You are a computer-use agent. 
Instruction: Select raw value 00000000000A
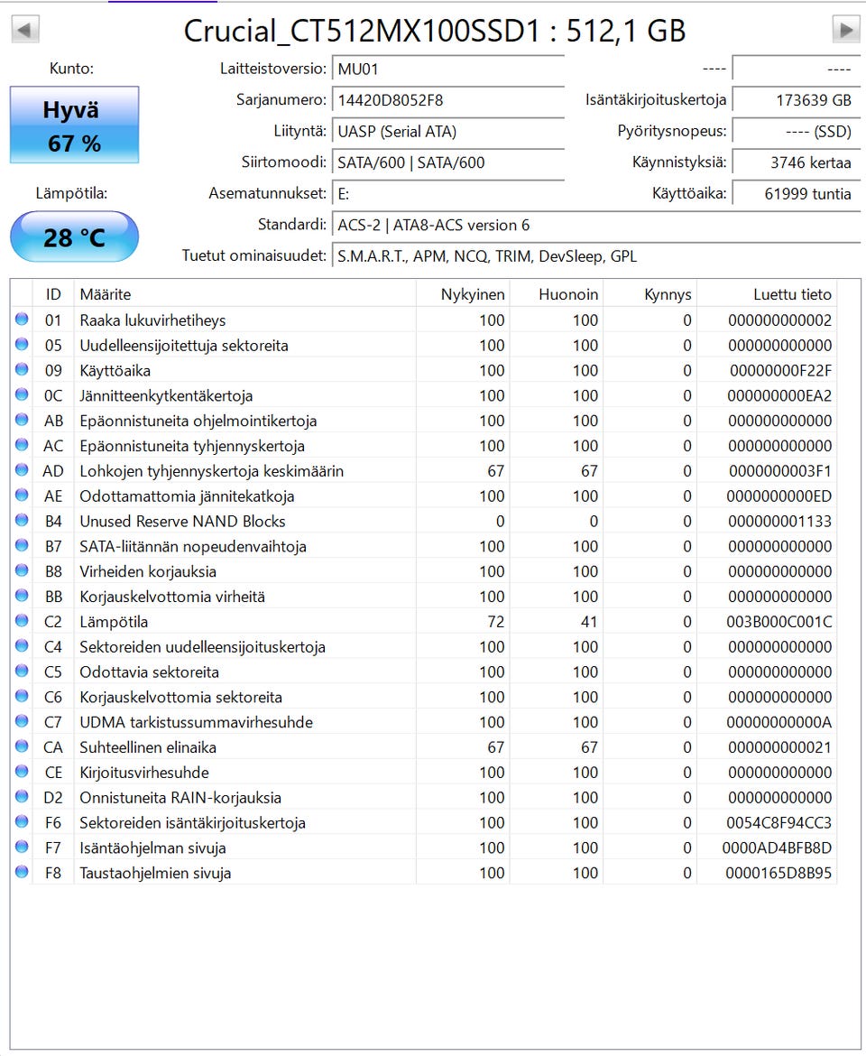click(x=779, y=722)
